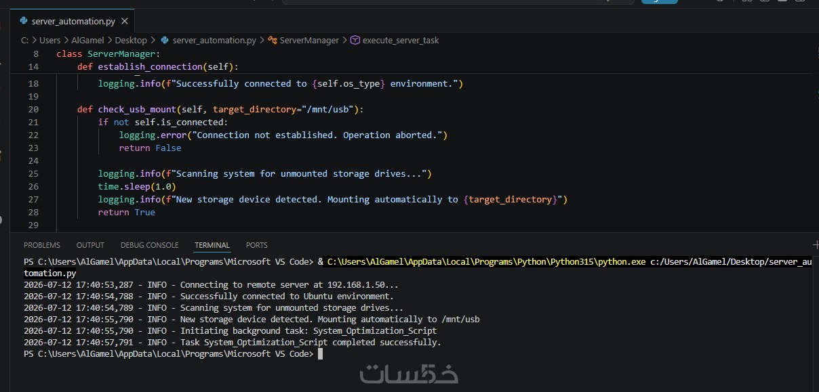The width and height of the screenshot is (819, 392).
Task: Open the execute_server_task method breadcrumb
Action: tap(395, 41)
